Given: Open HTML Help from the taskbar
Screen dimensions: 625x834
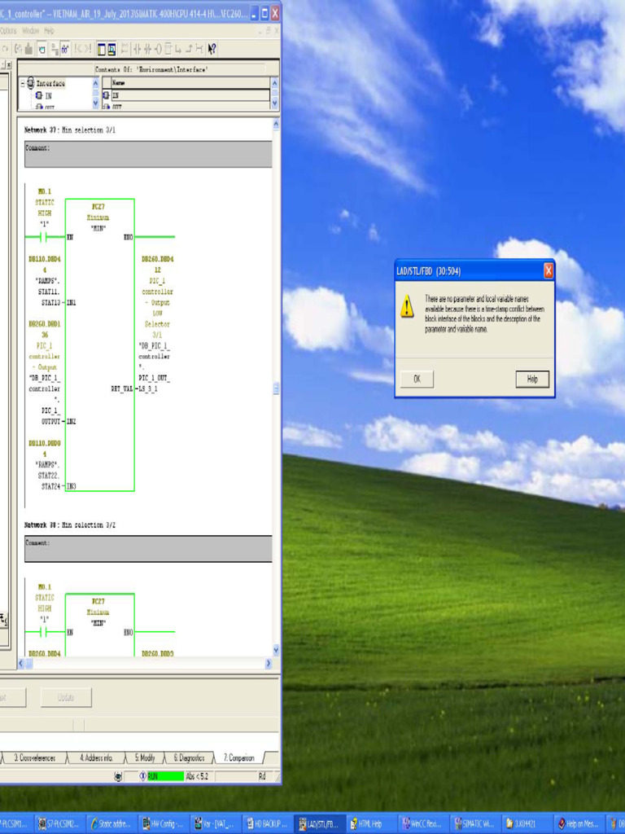Looking at the screenshot, I should pyautogui.click(x=370, y=824).
